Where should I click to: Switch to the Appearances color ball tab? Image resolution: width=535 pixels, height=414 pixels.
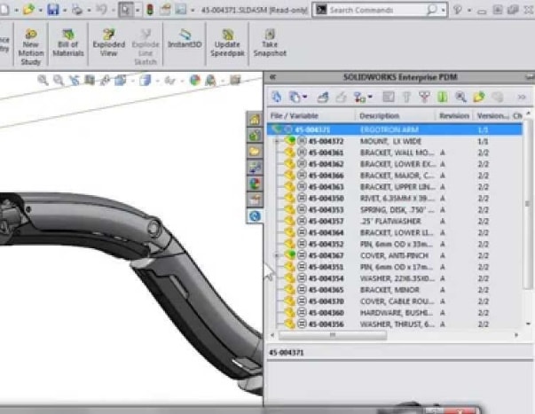[255, 184]
